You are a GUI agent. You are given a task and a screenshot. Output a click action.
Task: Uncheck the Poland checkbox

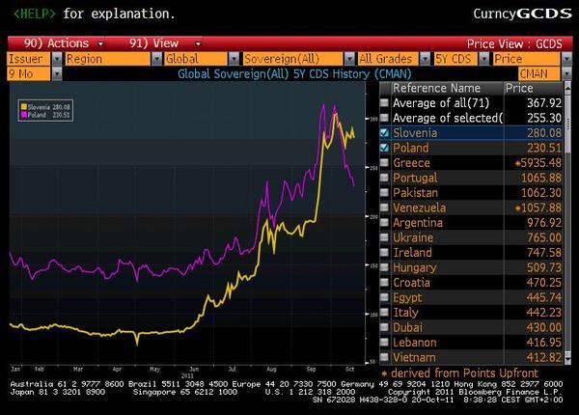point(384,148)
